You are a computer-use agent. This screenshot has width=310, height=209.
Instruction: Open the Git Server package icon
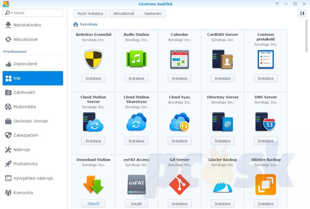tap(180, 184)
